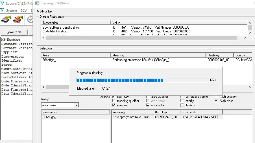Click the Code Identification row
255x143 pixels.
tap(145, 31)
